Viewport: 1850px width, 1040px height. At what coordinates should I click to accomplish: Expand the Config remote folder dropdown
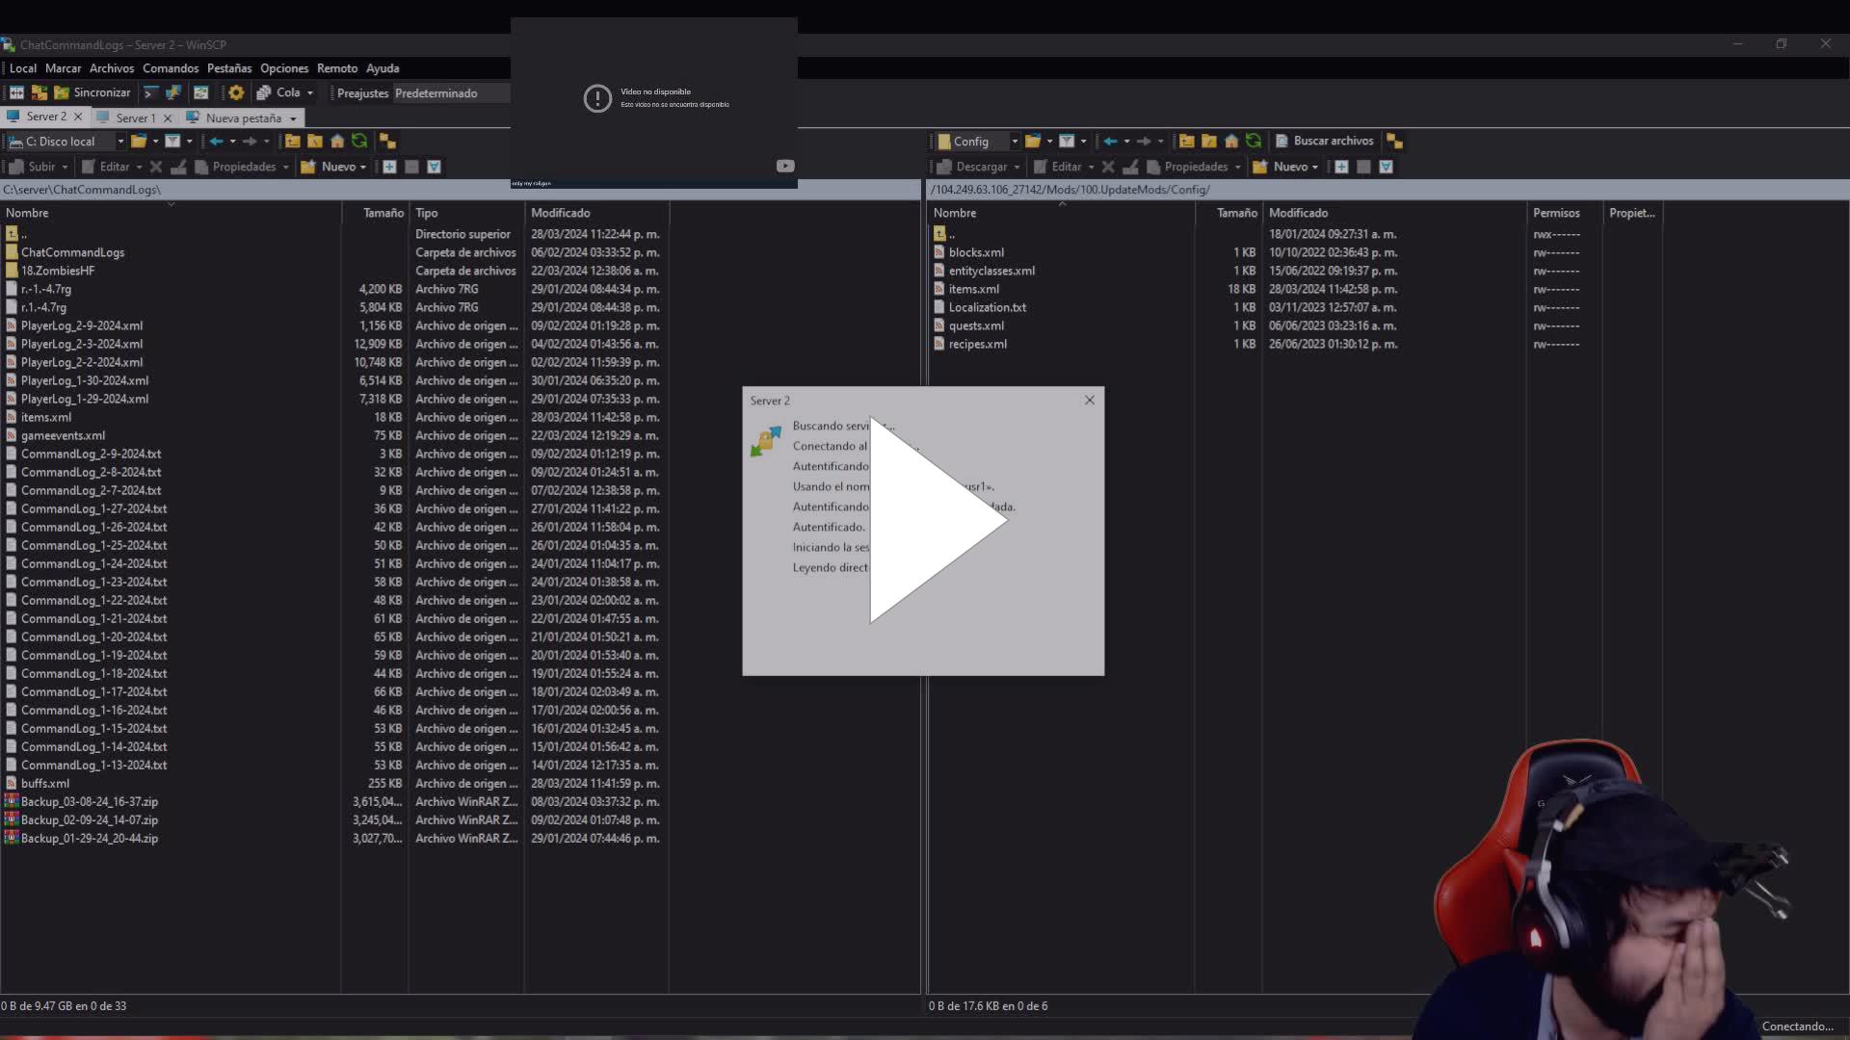point(1014,141)
